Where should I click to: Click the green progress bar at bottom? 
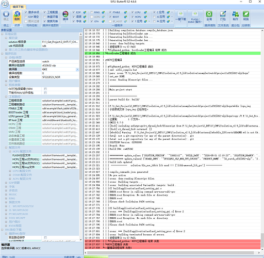click(96, 256)
